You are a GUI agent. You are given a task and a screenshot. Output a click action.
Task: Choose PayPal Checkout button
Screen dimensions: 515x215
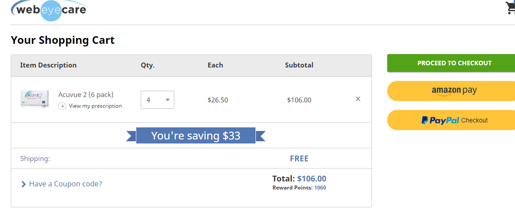coord(451,120)
